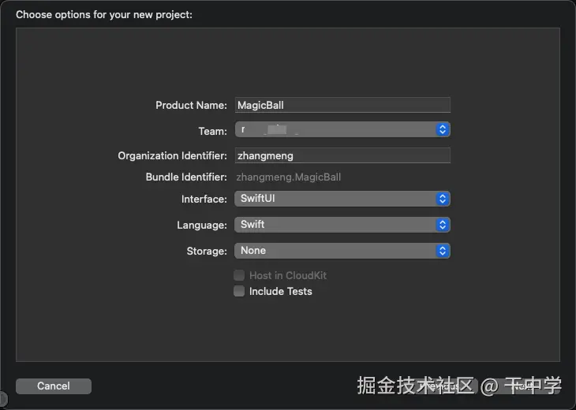Click the chevron arrows on the Team popup
Viewport: 576px width, 410px height.
[443, 129]
